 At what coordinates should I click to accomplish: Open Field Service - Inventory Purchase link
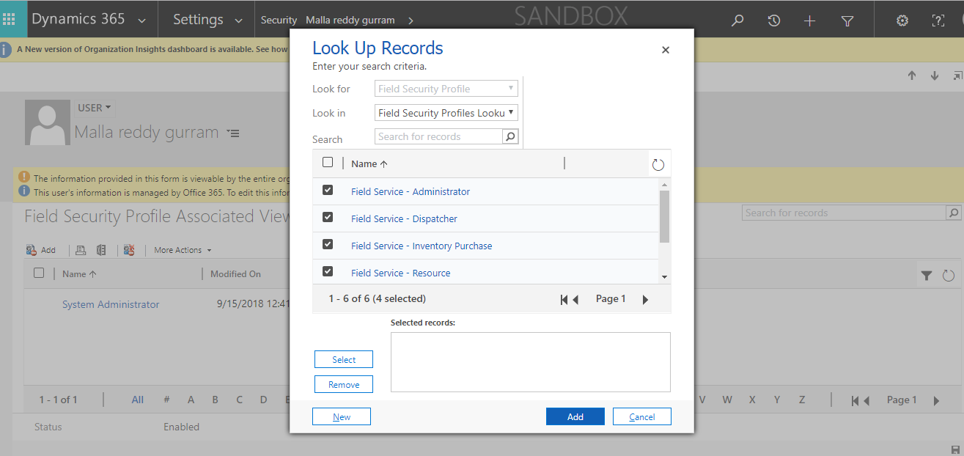[422, 246]
